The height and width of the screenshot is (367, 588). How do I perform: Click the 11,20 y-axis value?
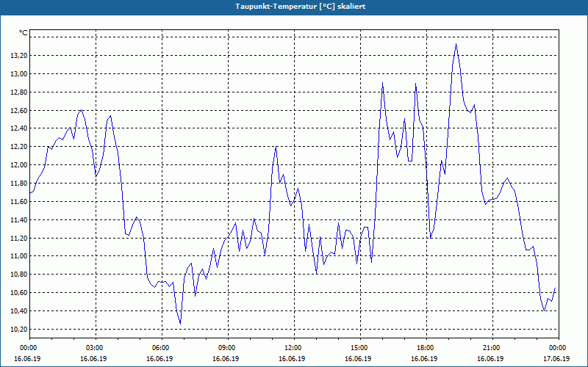click(19, 238)
